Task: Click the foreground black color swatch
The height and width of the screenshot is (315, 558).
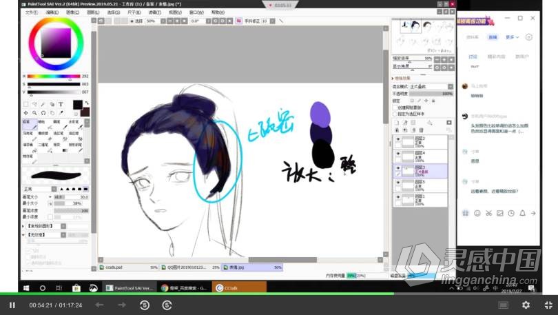Action: 78,105
